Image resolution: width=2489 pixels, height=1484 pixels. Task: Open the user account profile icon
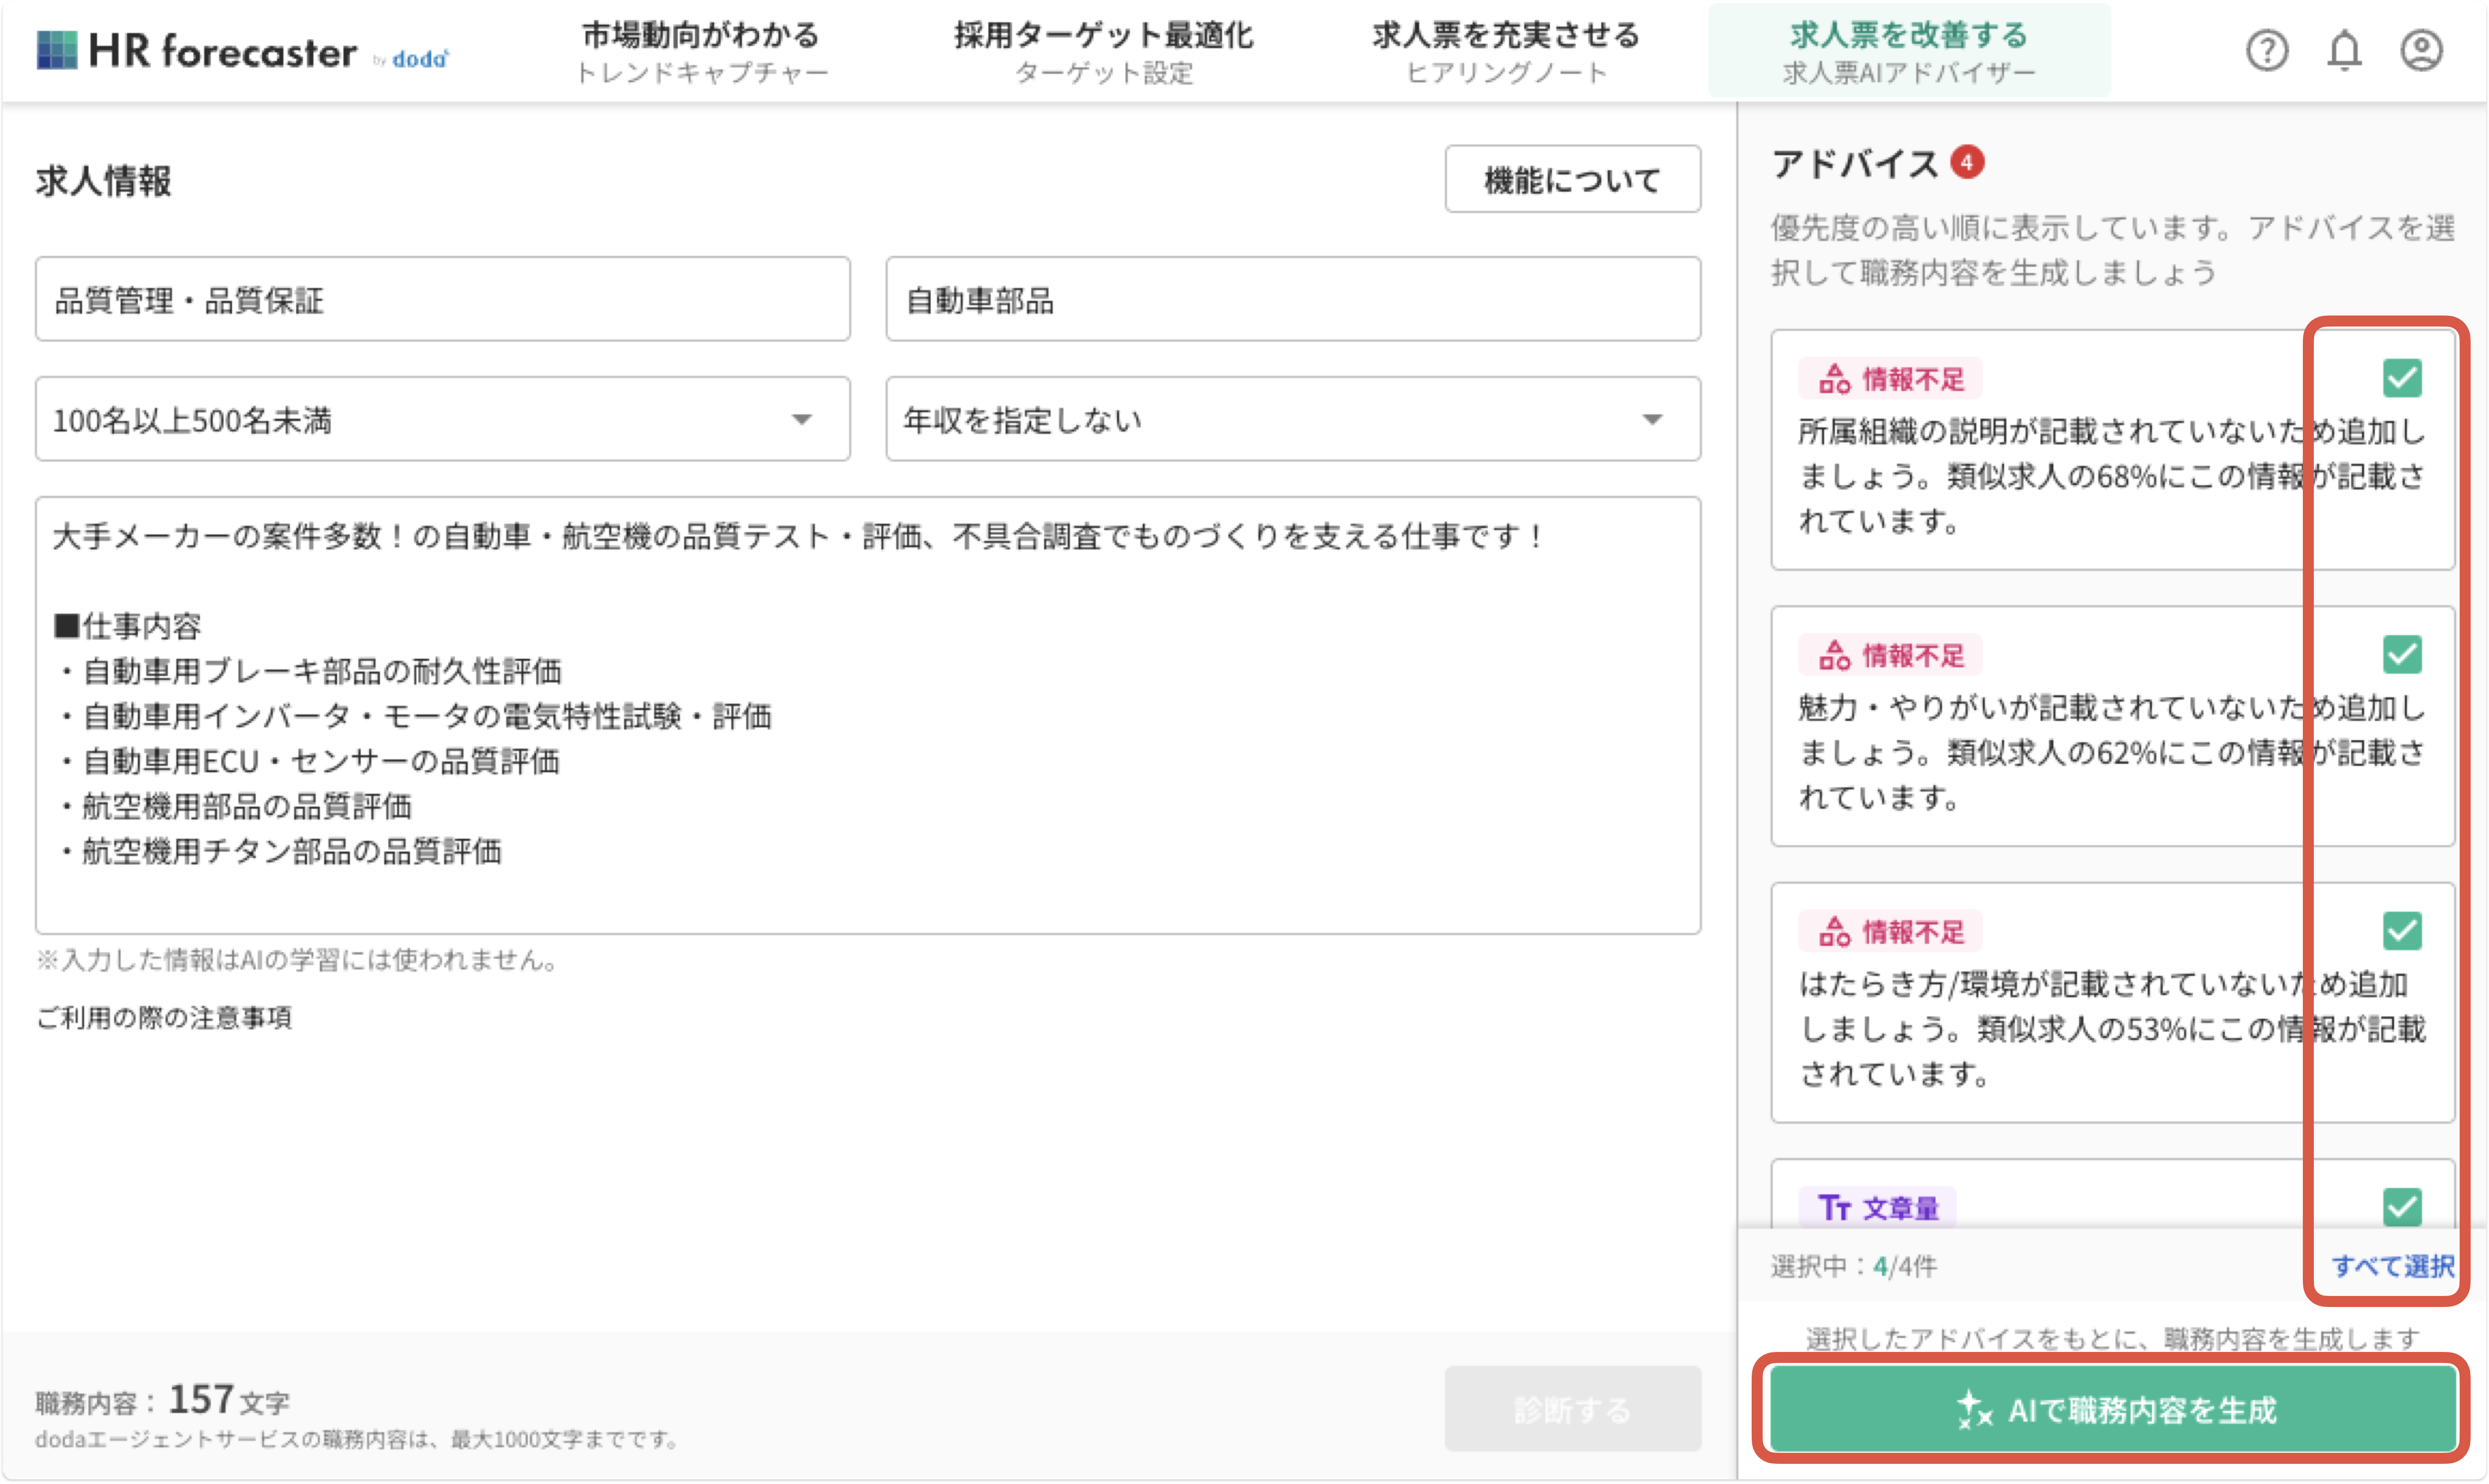coord(2421,50)
